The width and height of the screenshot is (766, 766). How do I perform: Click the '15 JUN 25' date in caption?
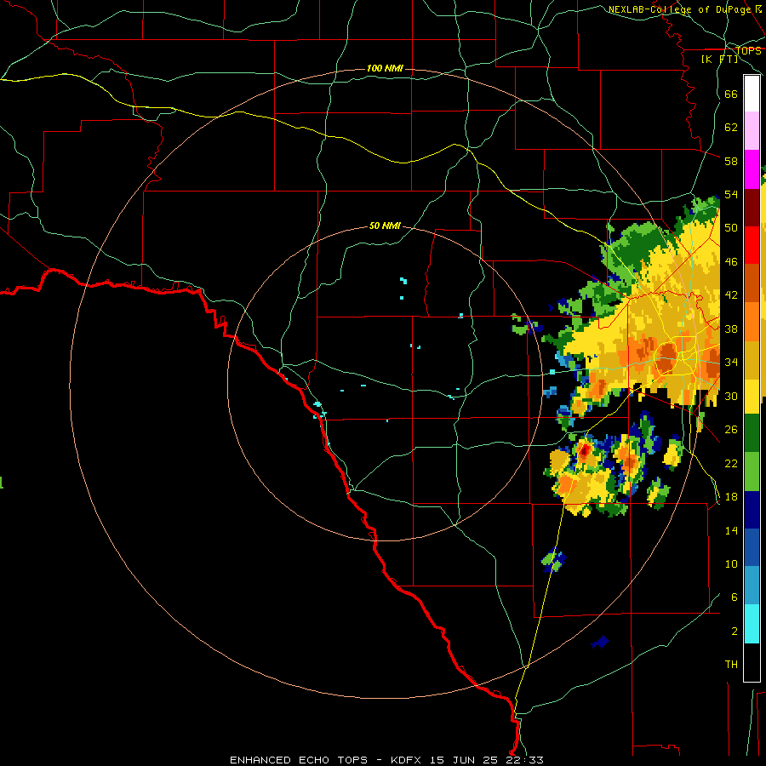(464, 760)
